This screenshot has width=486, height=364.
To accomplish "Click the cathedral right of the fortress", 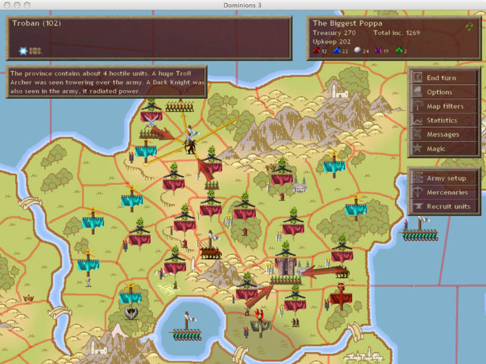I will [x=303, y=268].
